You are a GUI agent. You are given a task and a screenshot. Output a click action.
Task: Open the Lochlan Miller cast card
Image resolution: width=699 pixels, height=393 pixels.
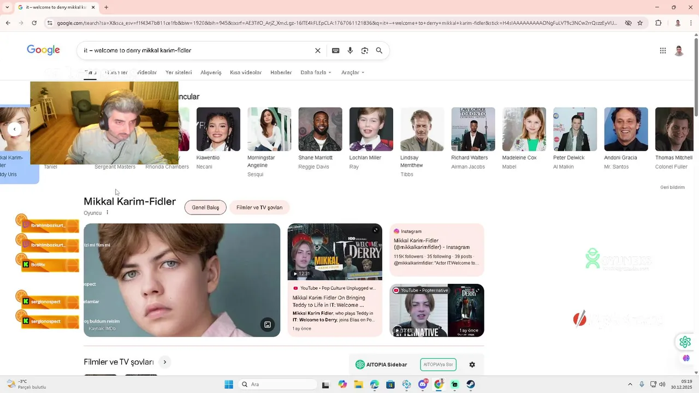371,139
